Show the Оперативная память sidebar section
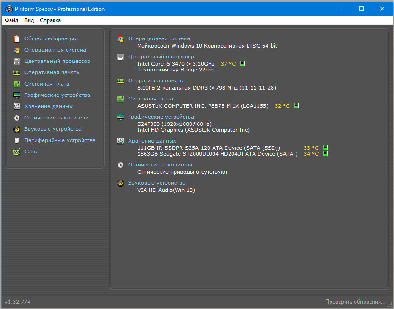This screenshot has height=309, width=394. tap(52, 72)
